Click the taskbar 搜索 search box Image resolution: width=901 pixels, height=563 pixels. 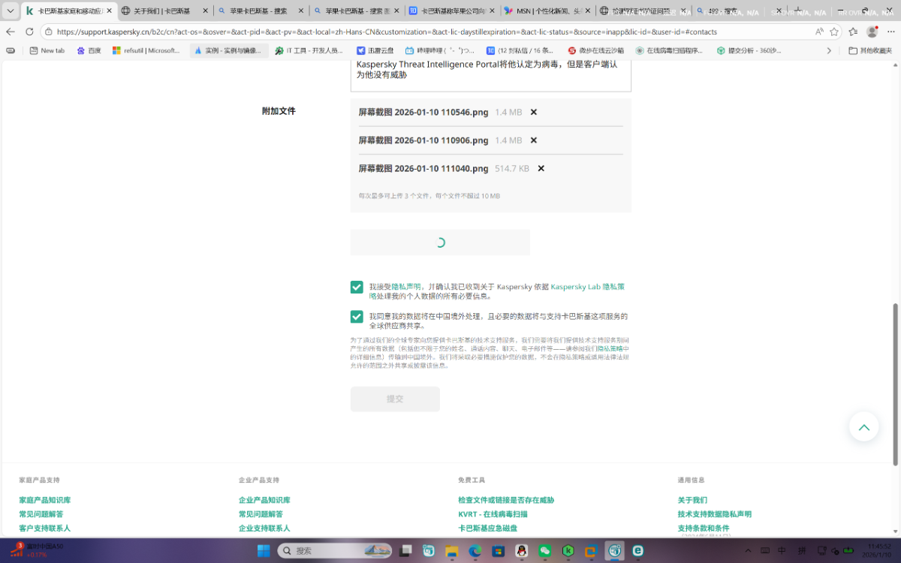point(336,551)
